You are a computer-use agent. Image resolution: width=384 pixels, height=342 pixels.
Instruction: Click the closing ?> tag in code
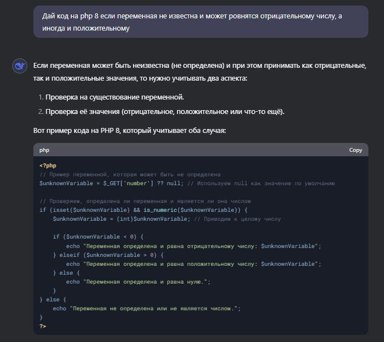coord(43,326)
